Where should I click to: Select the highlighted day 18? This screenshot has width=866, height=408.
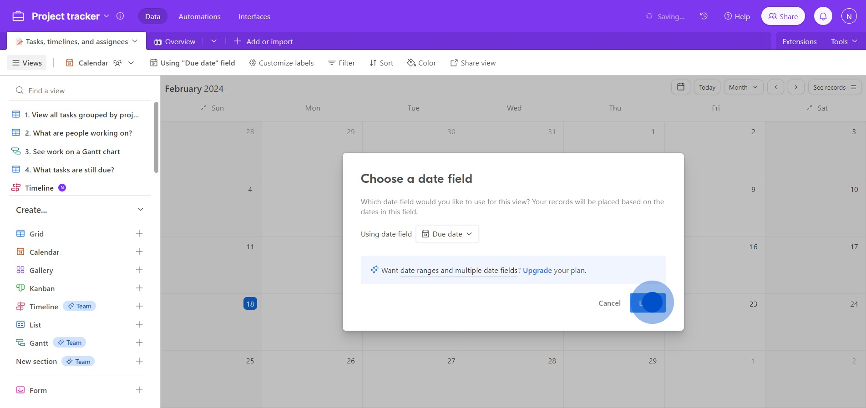click(x=250, y=303)
